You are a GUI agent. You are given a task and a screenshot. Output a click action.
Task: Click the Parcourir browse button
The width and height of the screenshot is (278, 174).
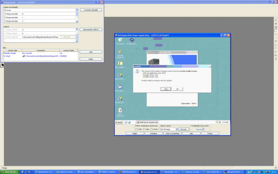(67, 37)
